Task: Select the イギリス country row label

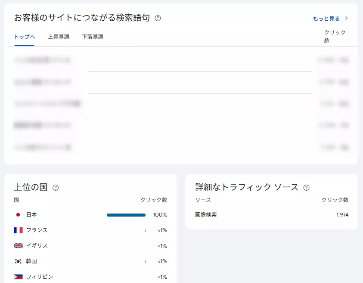Action: (x=37, y=245)
